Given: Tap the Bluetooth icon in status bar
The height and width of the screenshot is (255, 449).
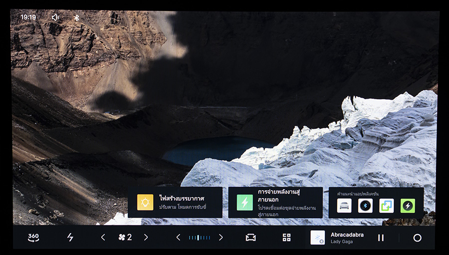Looking at the screenshot, I should [x=76, y=17].
